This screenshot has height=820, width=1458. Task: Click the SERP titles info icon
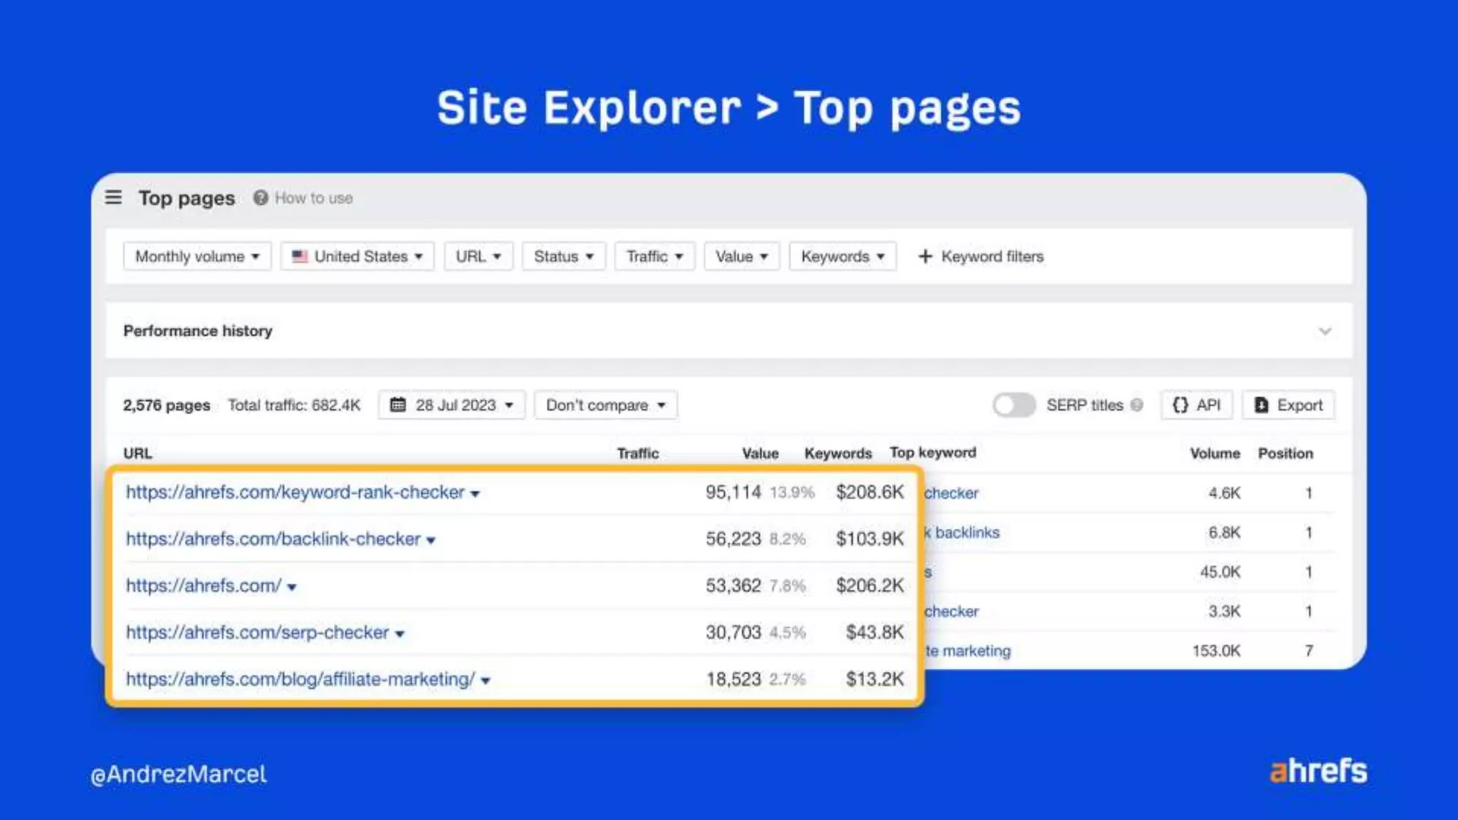[1137, 405]
